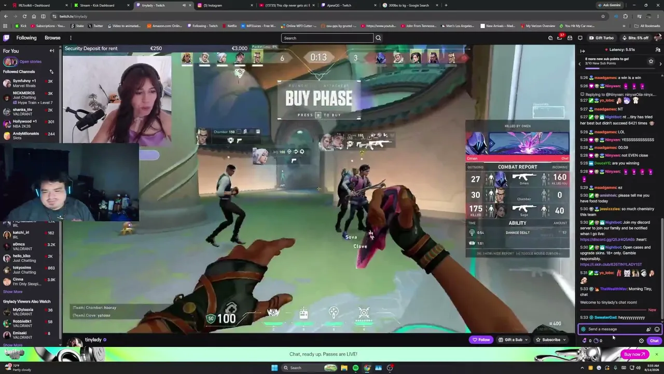This screenshot has height=374, width=664.
Task: Click the pinned goal star icon
Action: 651,61
